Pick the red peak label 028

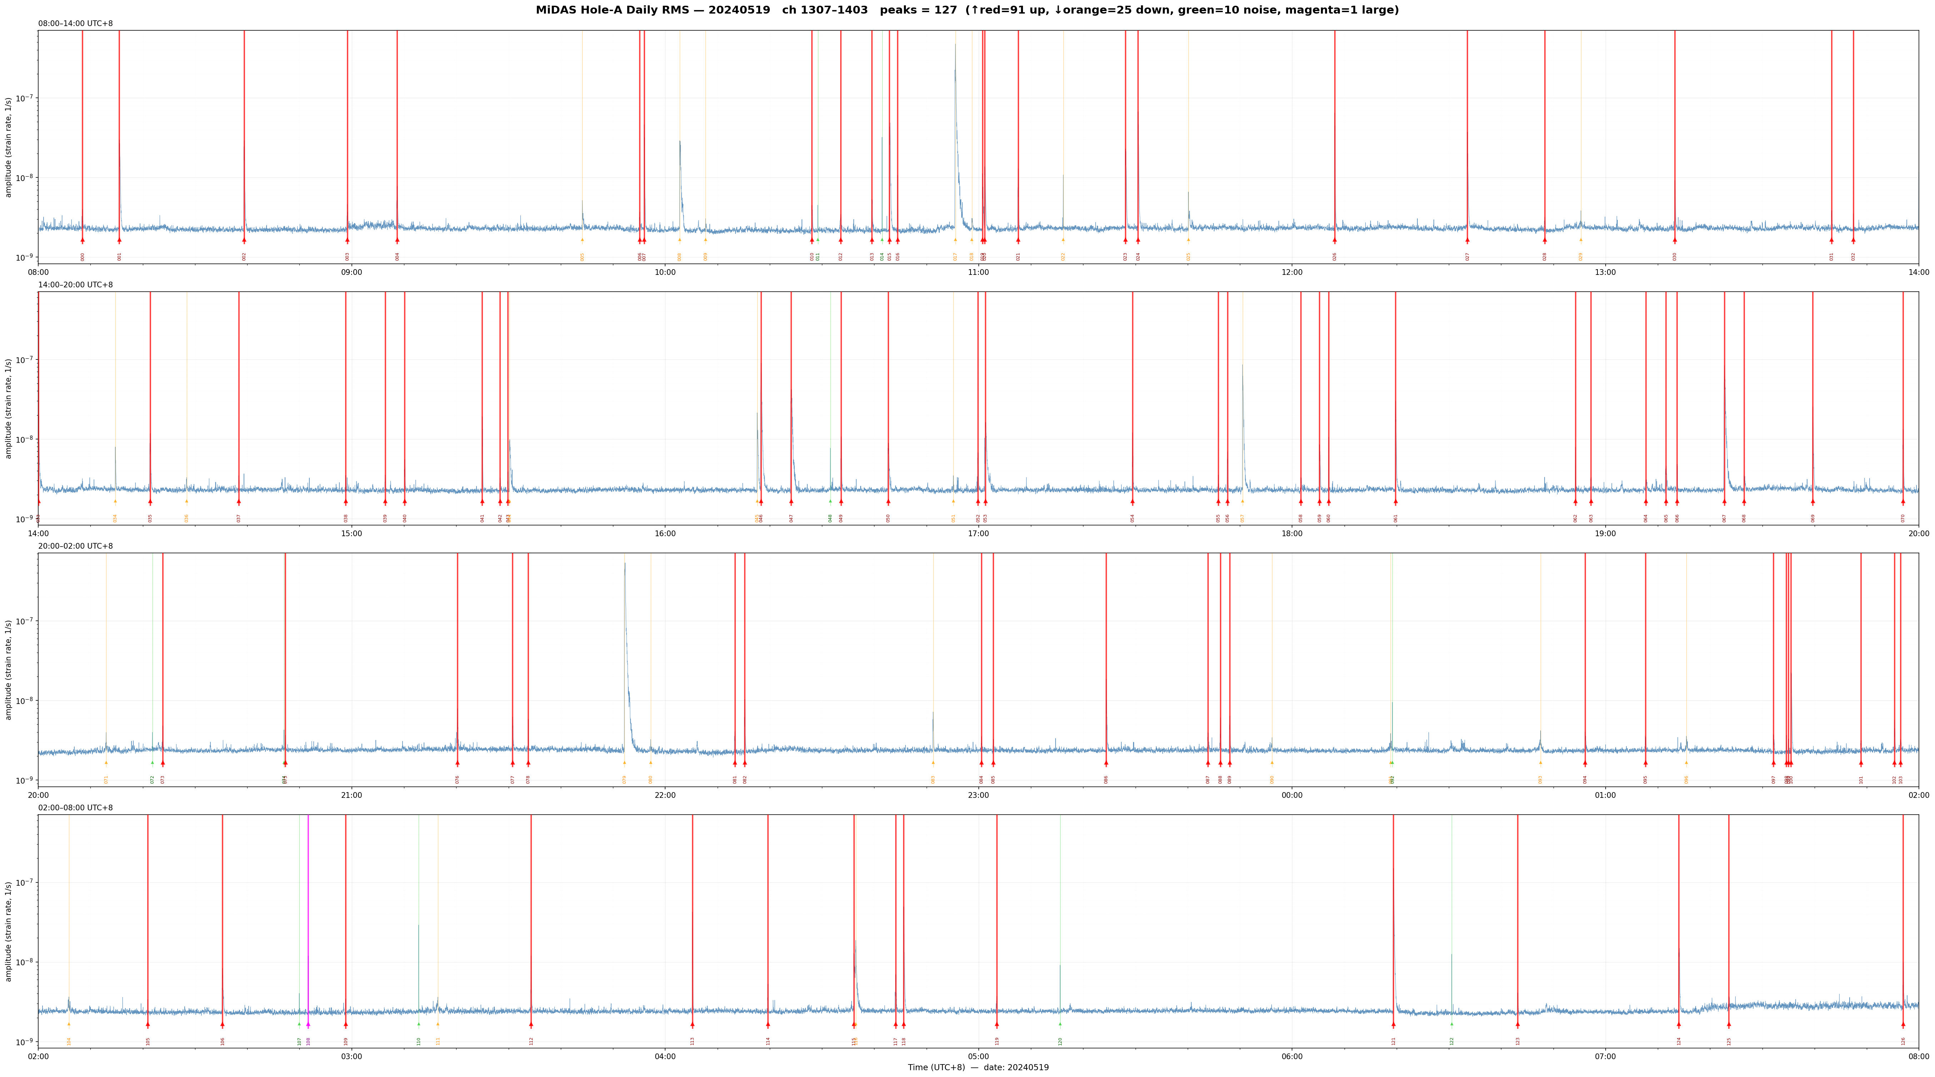click(x=1545, y=257)
